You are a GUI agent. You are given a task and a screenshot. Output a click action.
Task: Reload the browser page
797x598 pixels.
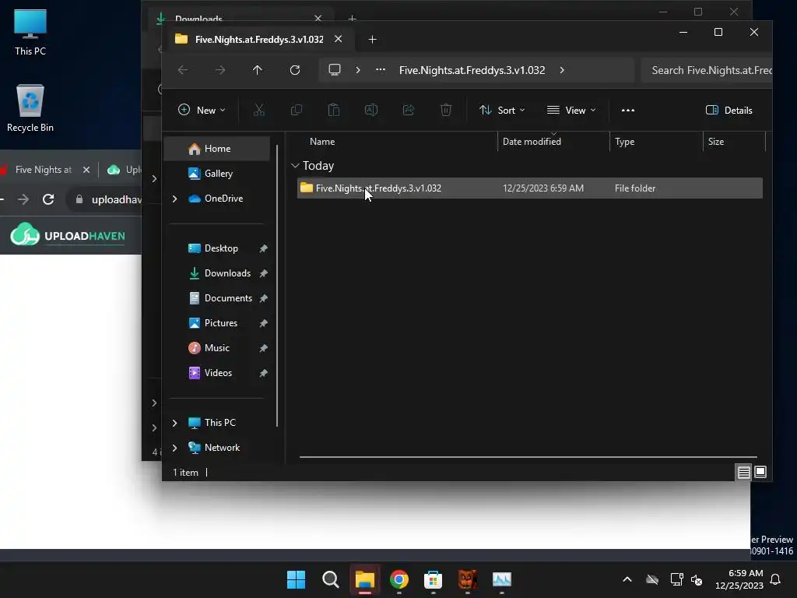(48, 199)
